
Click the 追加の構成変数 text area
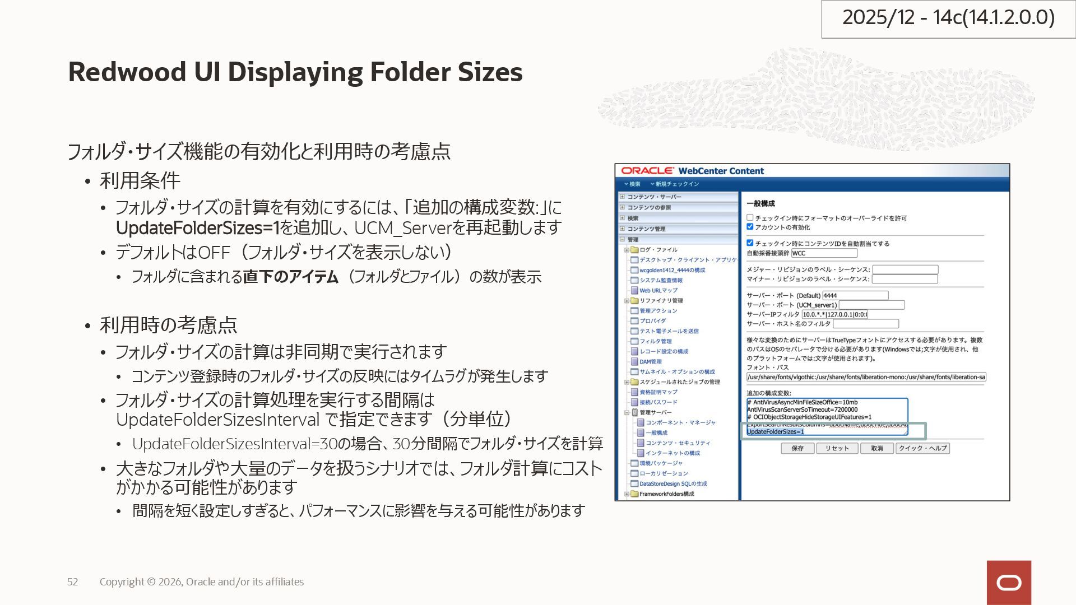pos(827,413)
